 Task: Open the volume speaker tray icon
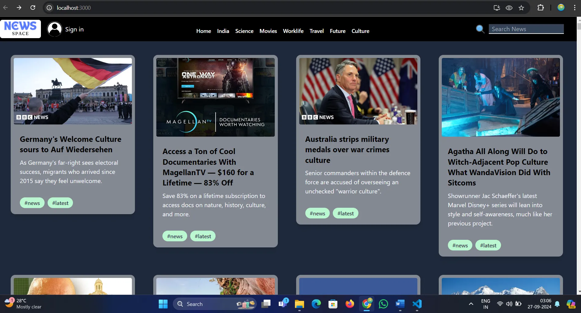[x=509, y=304]
